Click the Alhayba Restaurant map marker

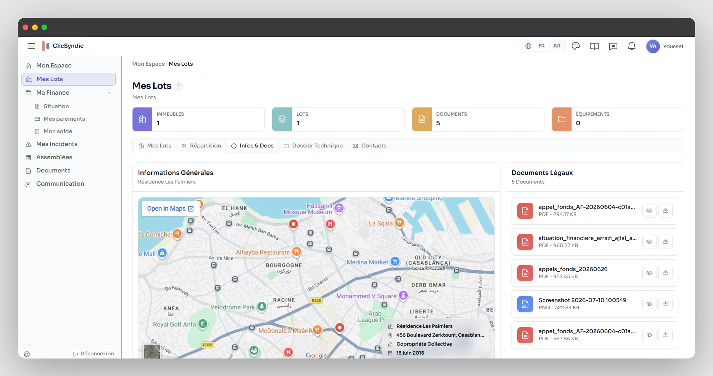click(x=296, y=252)
